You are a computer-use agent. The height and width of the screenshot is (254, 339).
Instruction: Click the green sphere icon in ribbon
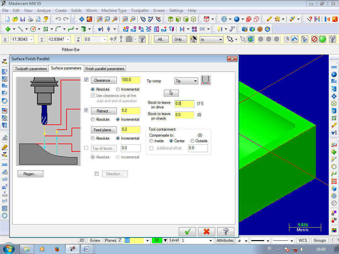[x=322, y=39]
